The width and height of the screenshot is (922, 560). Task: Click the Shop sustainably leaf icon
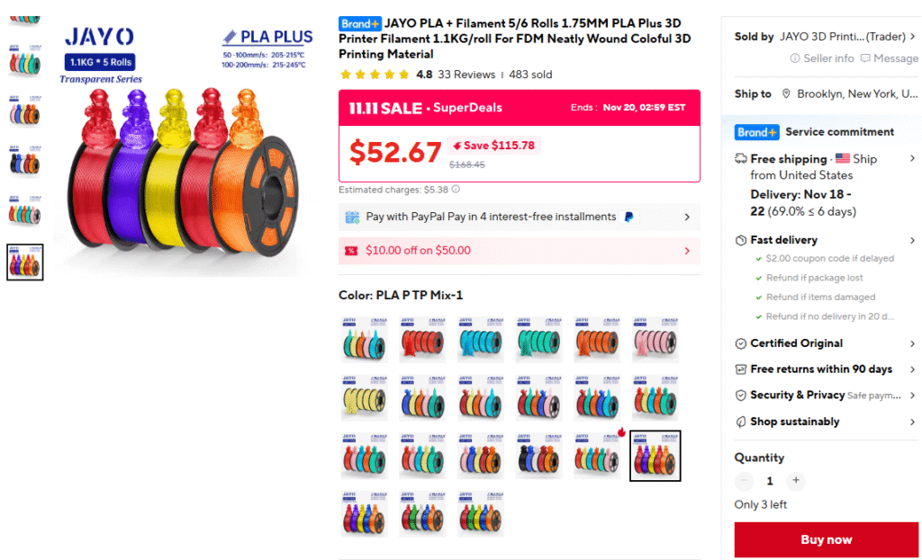(741, 422)
